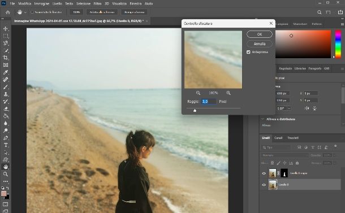Click the flip vertical icon in Properties
345x213 pixels.
(x=314, y=108)
